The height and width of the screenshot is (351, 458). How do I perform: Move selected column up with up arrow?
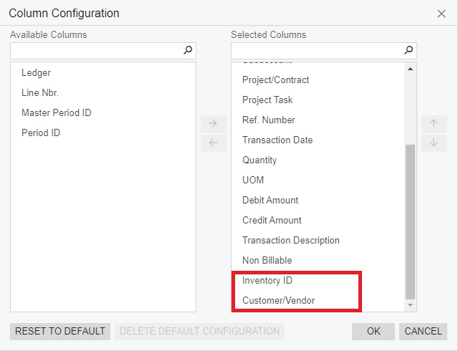tap(434, 123)
